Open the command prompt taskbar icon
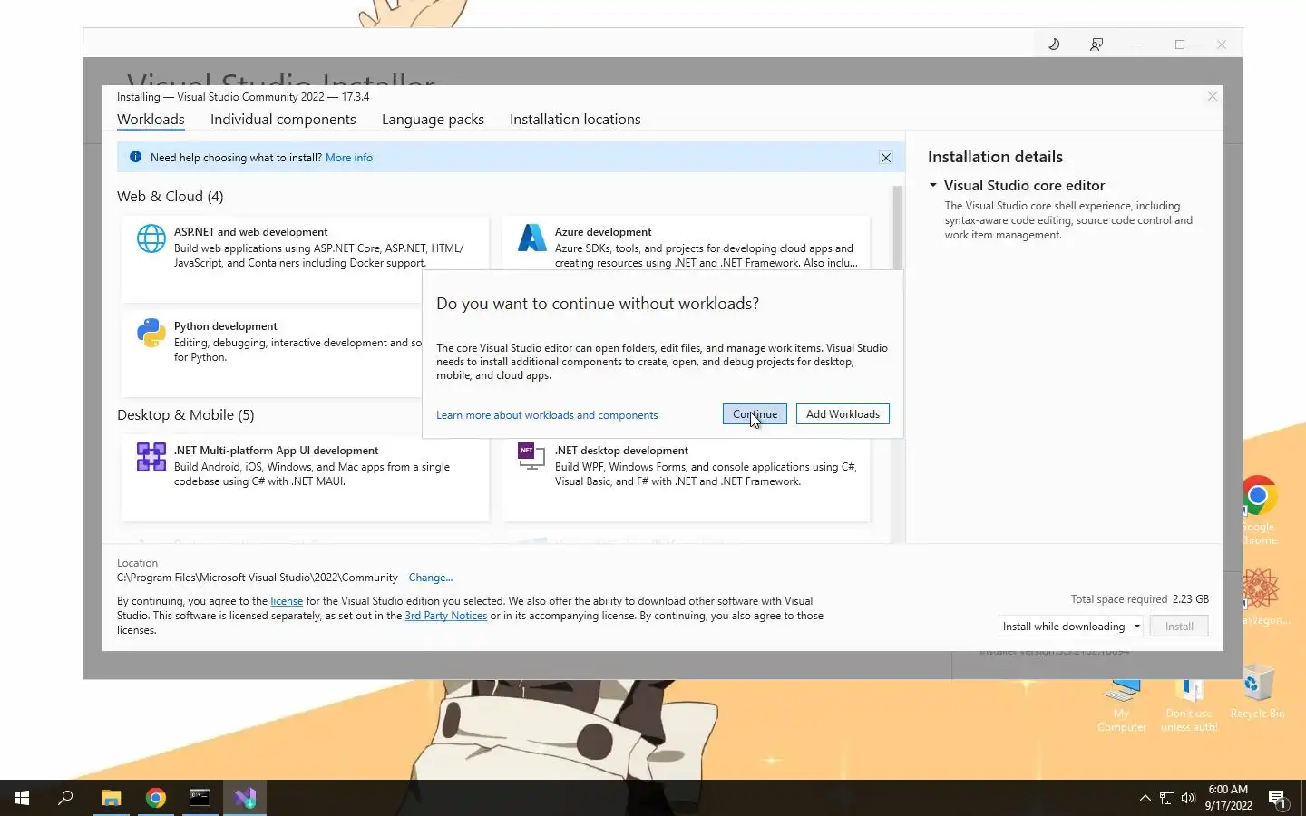The height and width of the screenshot is (816, 1306). [200, 798]
